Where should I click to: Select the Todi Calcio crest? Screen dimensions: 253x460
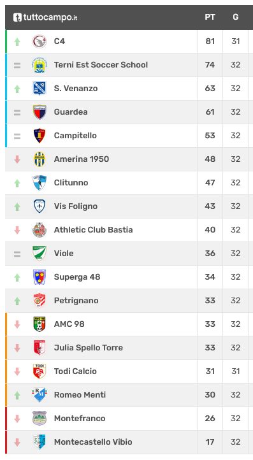click(40, 371)
